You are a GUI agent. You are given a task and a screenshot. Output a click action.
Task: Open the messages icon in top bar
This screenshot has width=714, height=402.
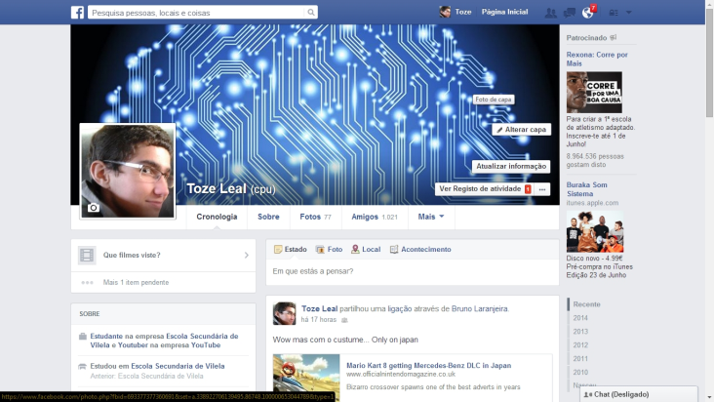[570, 13]
